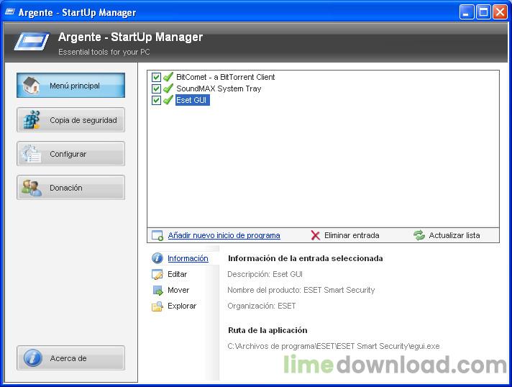The height and width of the screenshot is (387, 512).
Task: Click the red X icon for Eliminar entrada
Action: click(316, 235)
